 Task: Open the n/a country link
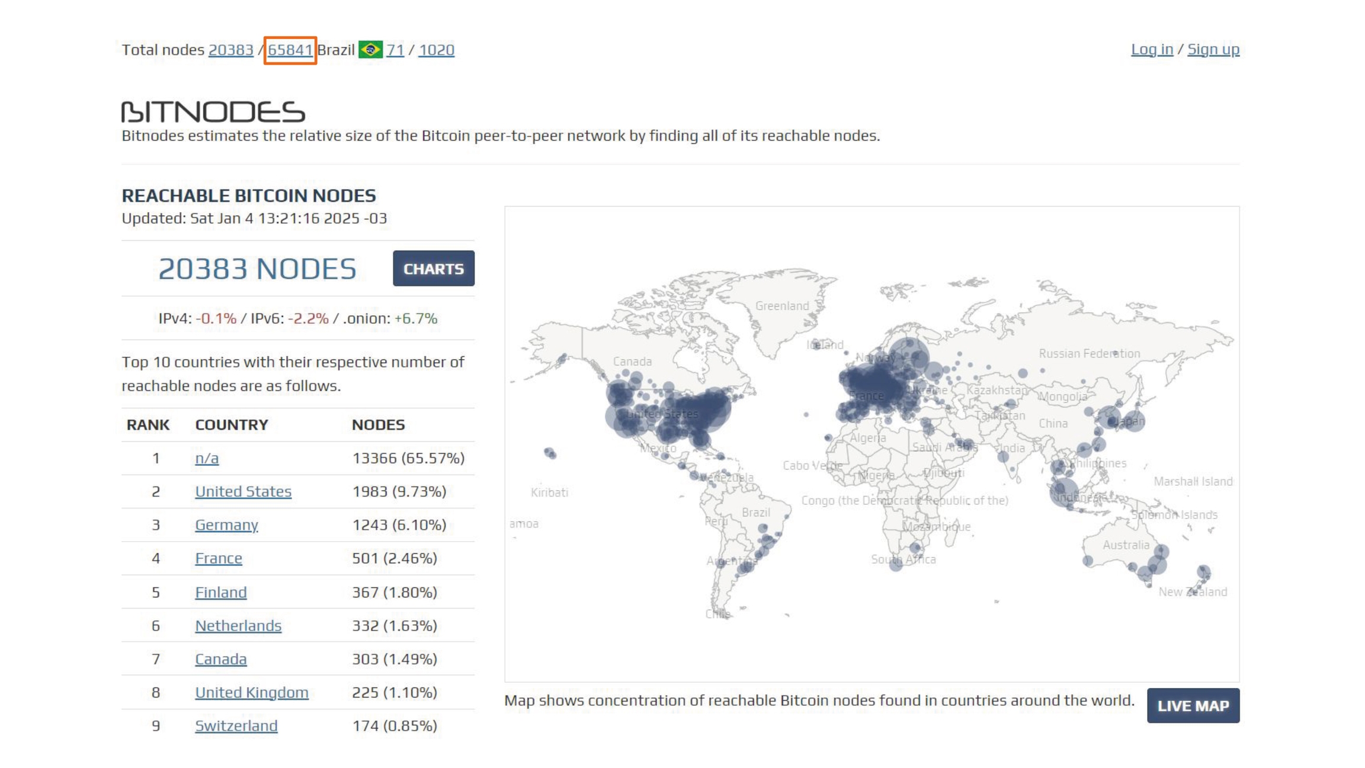[x=207, y=458]
